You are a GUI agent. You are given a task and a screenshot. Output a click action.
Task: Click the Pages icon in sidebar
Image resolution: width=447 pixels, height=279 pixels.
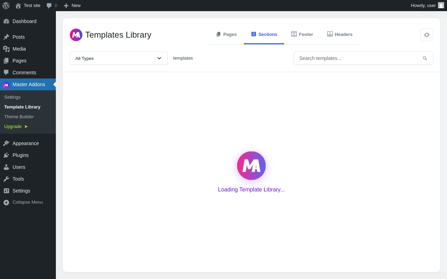[x=6, y=61]
